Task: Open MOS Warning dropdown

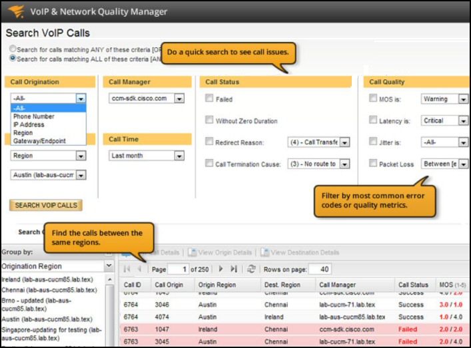Action: (x=444, y=99)
